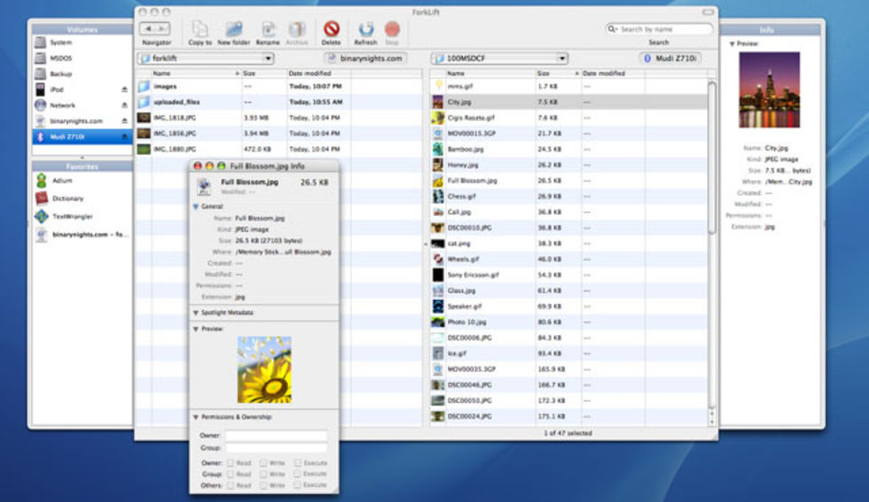
Task: Eject the iPod volume
Action: [x=124, y=90]
